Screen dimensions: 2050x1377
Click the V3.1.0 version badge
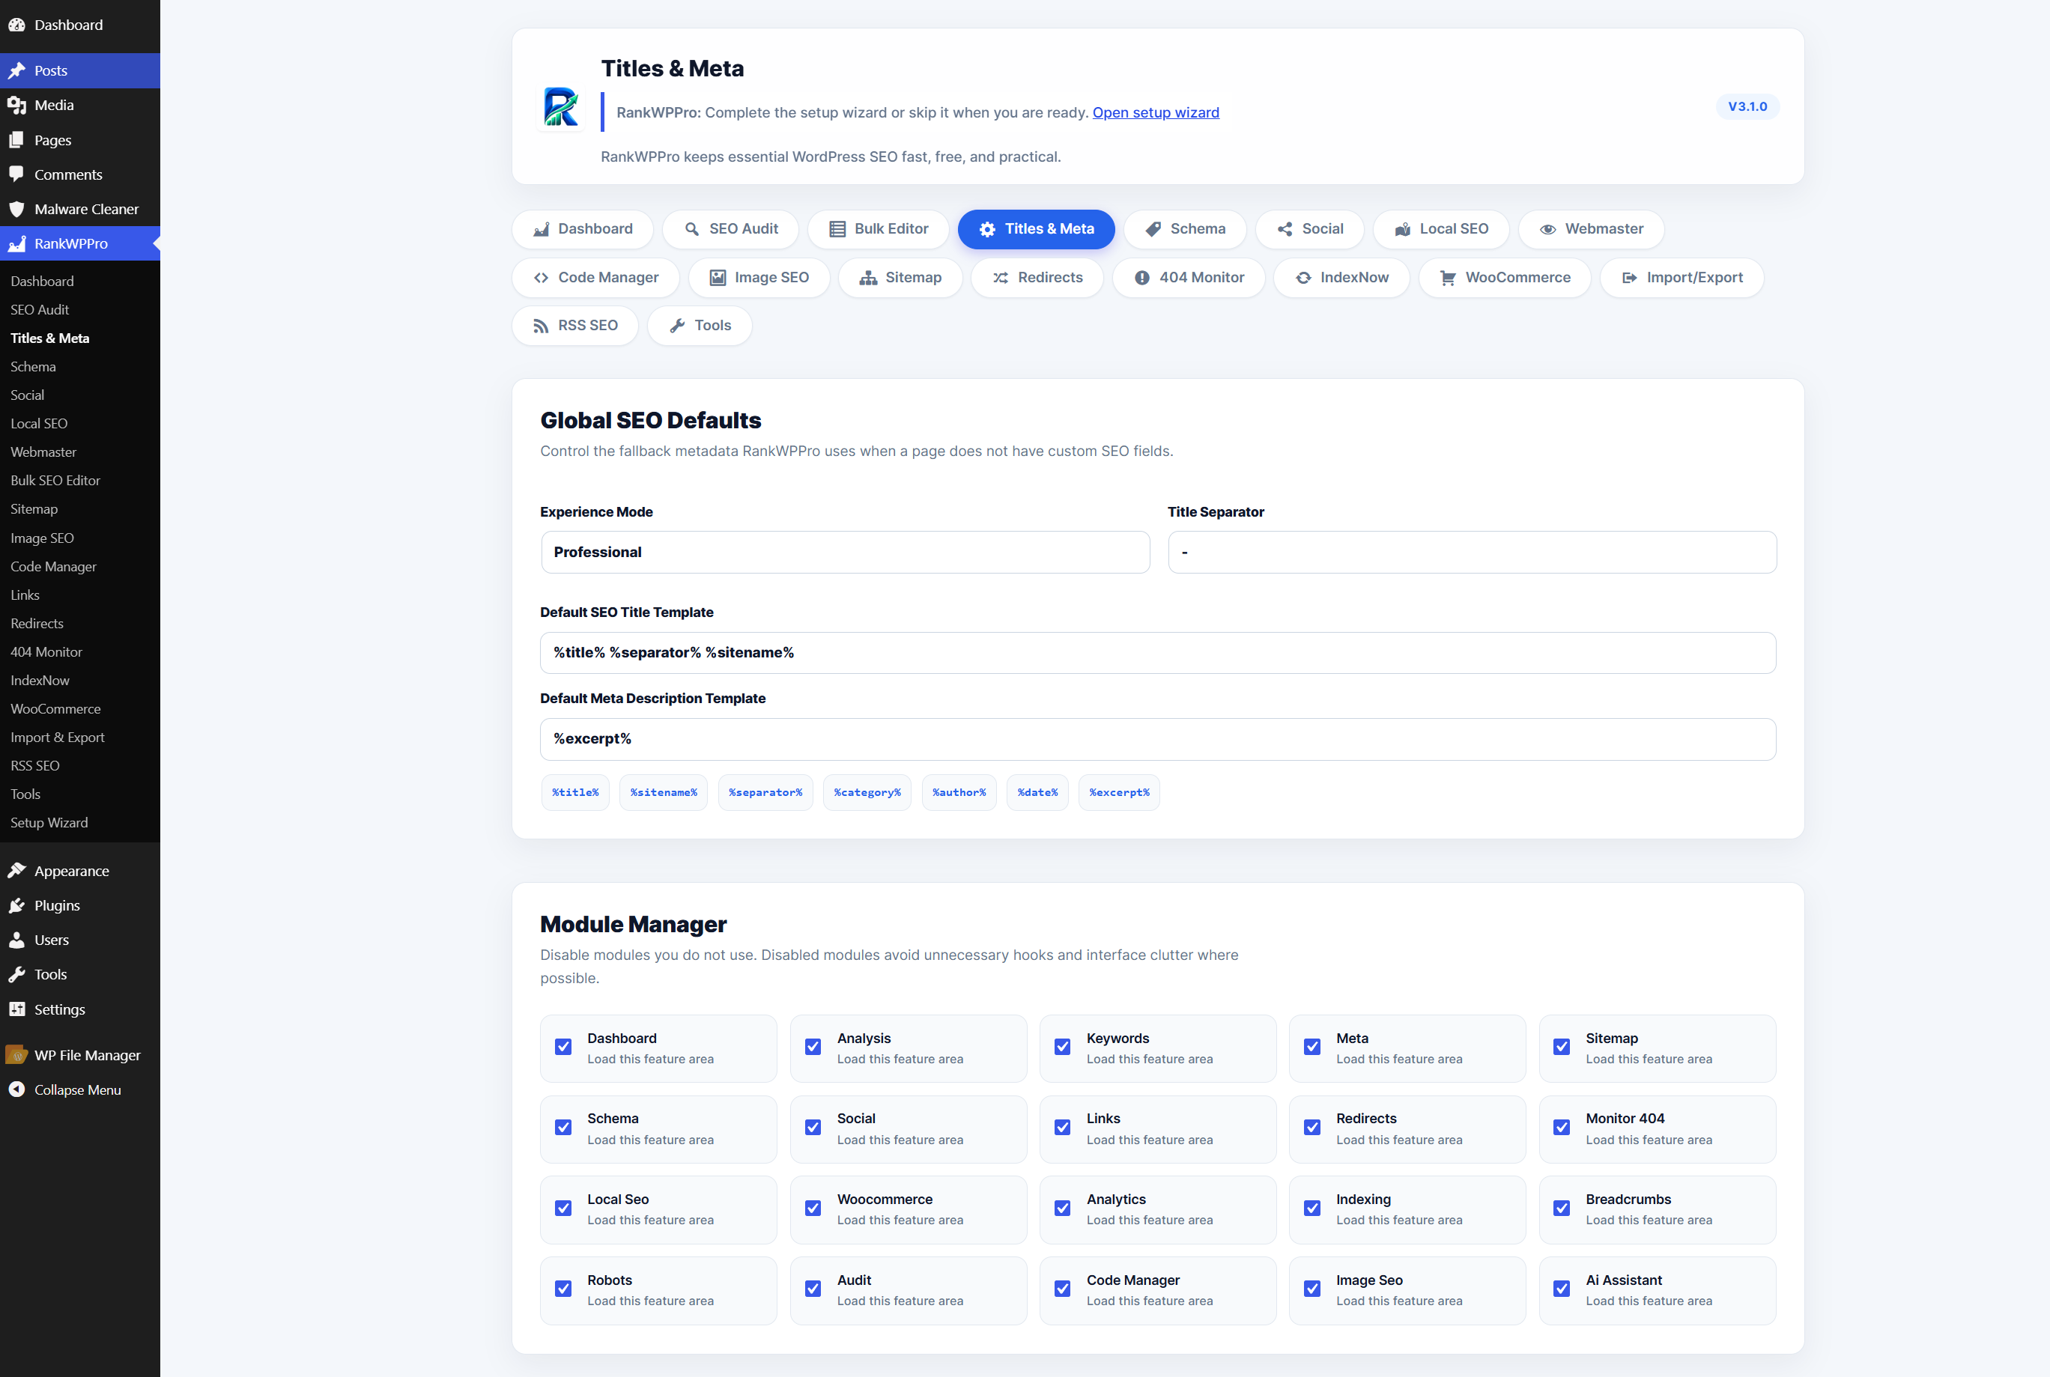[x=1747, y=106]
